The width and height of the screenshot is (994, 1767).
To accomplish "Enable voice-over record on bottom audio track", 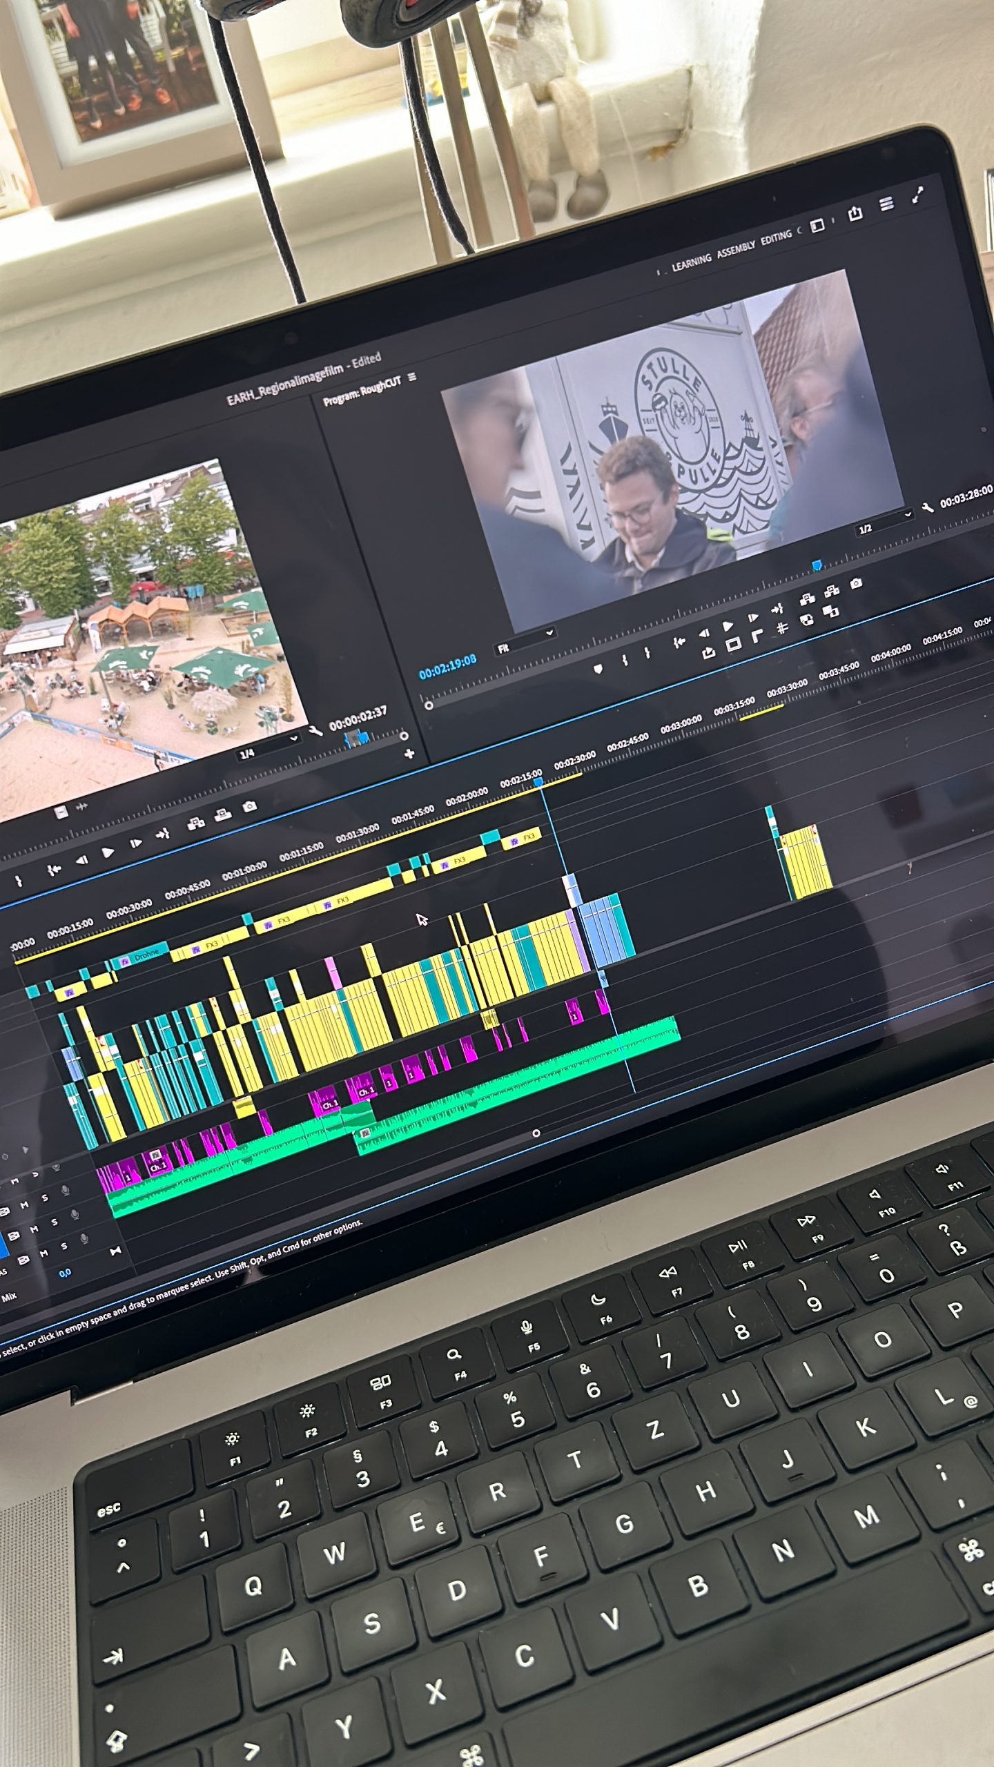I will point(84,1240).
